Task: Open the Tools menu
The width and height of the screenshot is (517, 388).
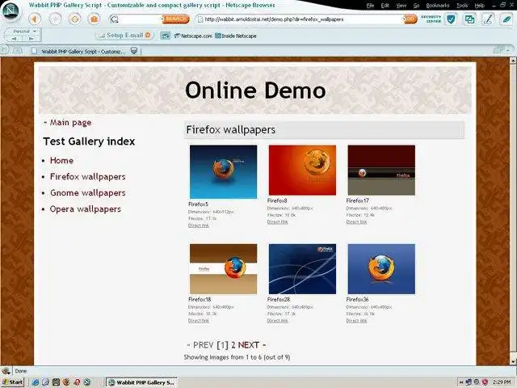Action: pos(462,6)
